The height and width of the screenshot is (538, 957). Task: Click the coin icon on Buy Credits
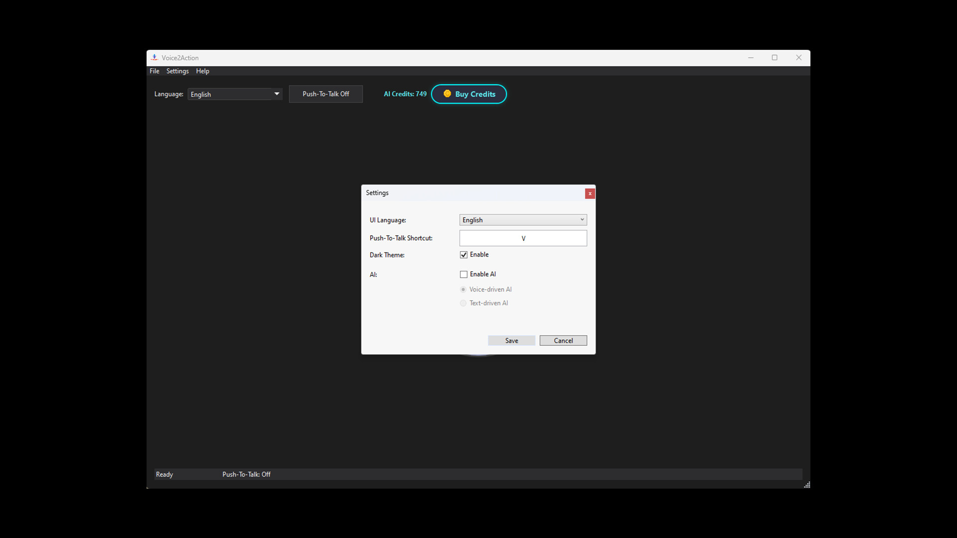pos(447,94)
